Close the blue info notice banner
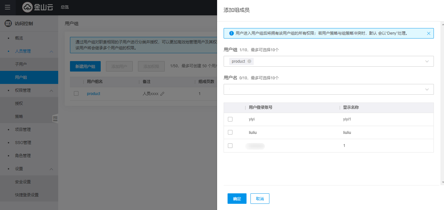Image resolution: width=444 pixels, height=210 pixels. [429, 33]
